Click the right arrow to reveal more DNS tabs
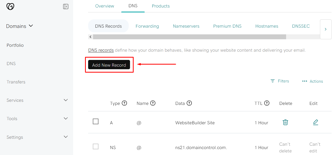The height and width of the screenshot is (155, 336). (x=326, y=29)
